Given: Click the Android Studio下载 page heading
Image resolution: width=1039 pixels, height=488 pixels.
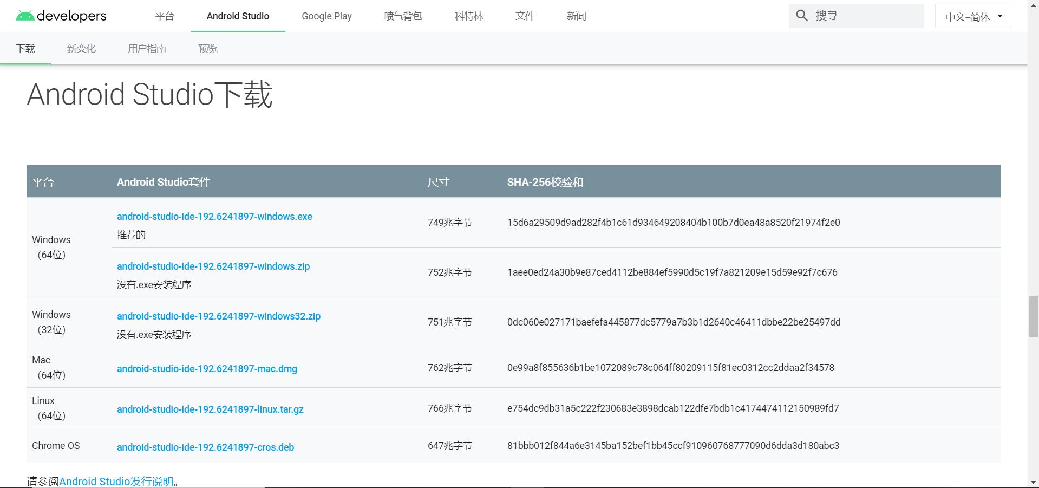Looking at the screenshot, I should tap(149, 94).
